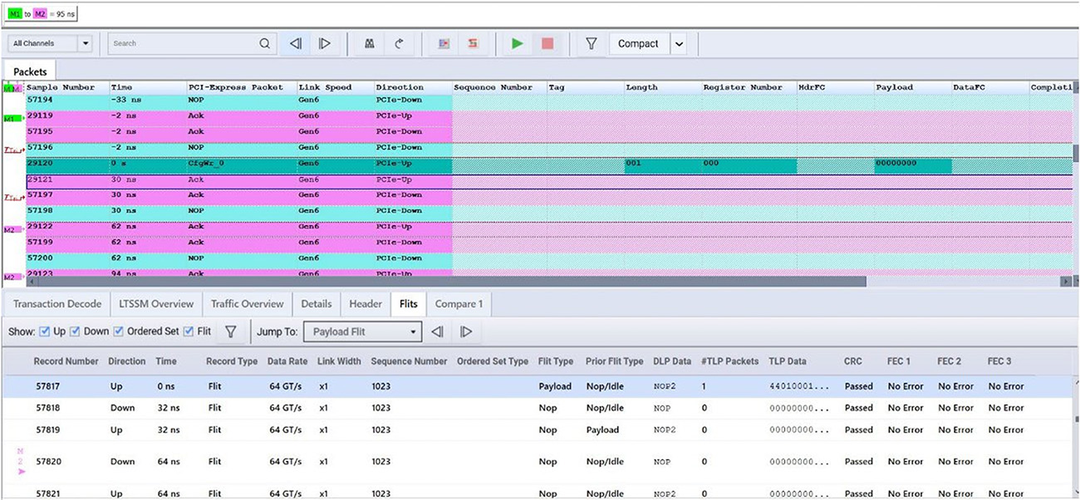Screen dimensions: 1080x500
Task: Uncheck the Up direction checkbox
Action: (46, 332)
